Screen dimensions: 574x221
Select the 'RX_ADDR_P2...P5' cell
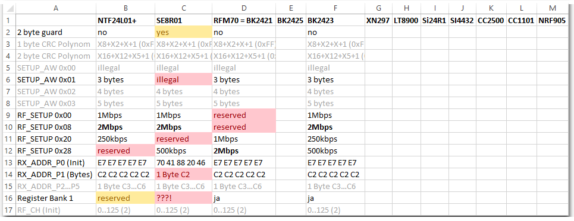click(56, 187)
